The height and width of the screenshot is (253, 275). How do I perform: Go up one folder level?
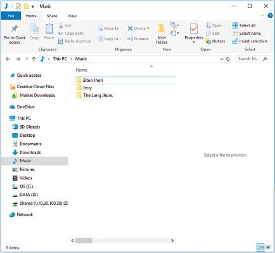tap(34, 59)
